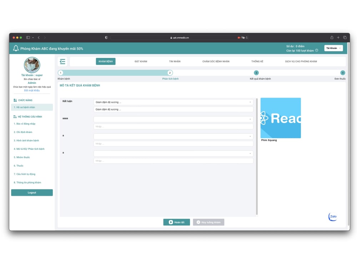The width and height of the screenshot is (357, 268).
Task: Switch to the Đặt khám tab
Action: (x=141, y=61)
